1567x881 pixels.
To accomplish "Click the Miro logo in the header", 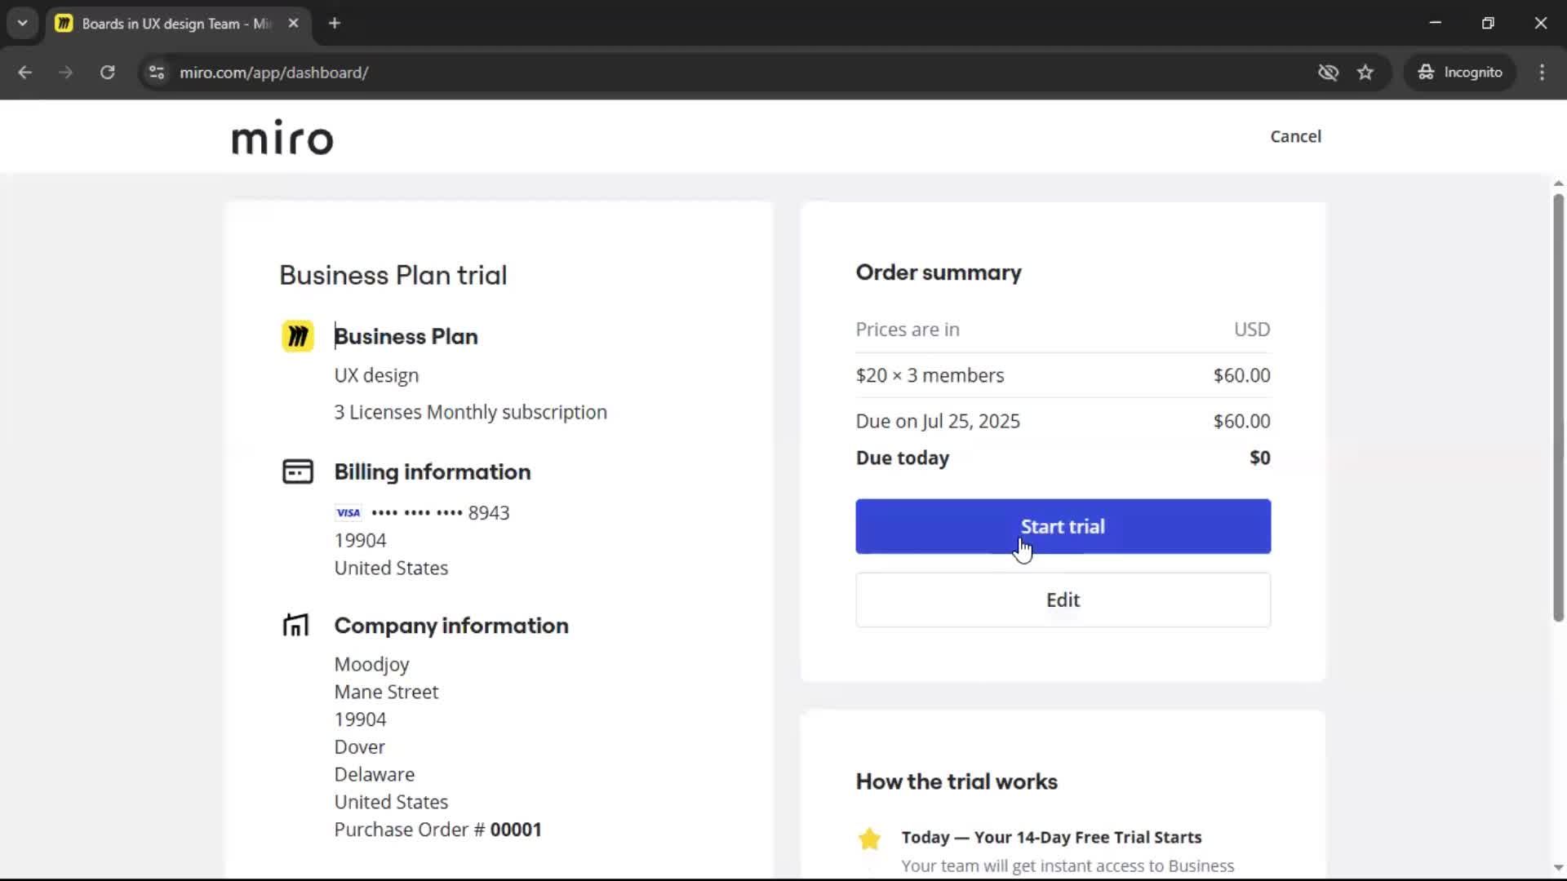I will (x=282, y=137).
